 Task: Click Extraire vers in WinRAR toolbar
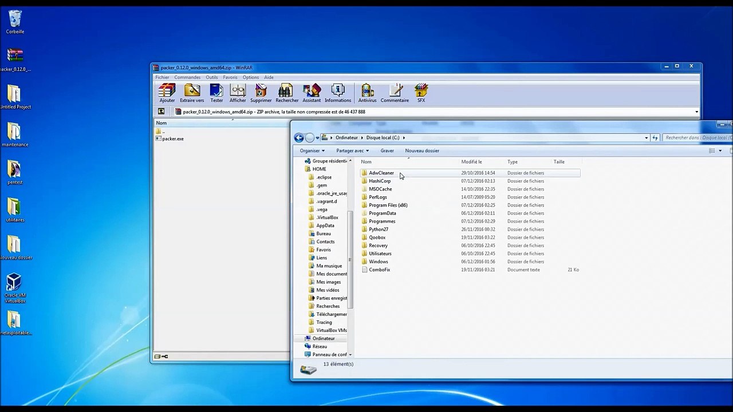coord(192,93)
